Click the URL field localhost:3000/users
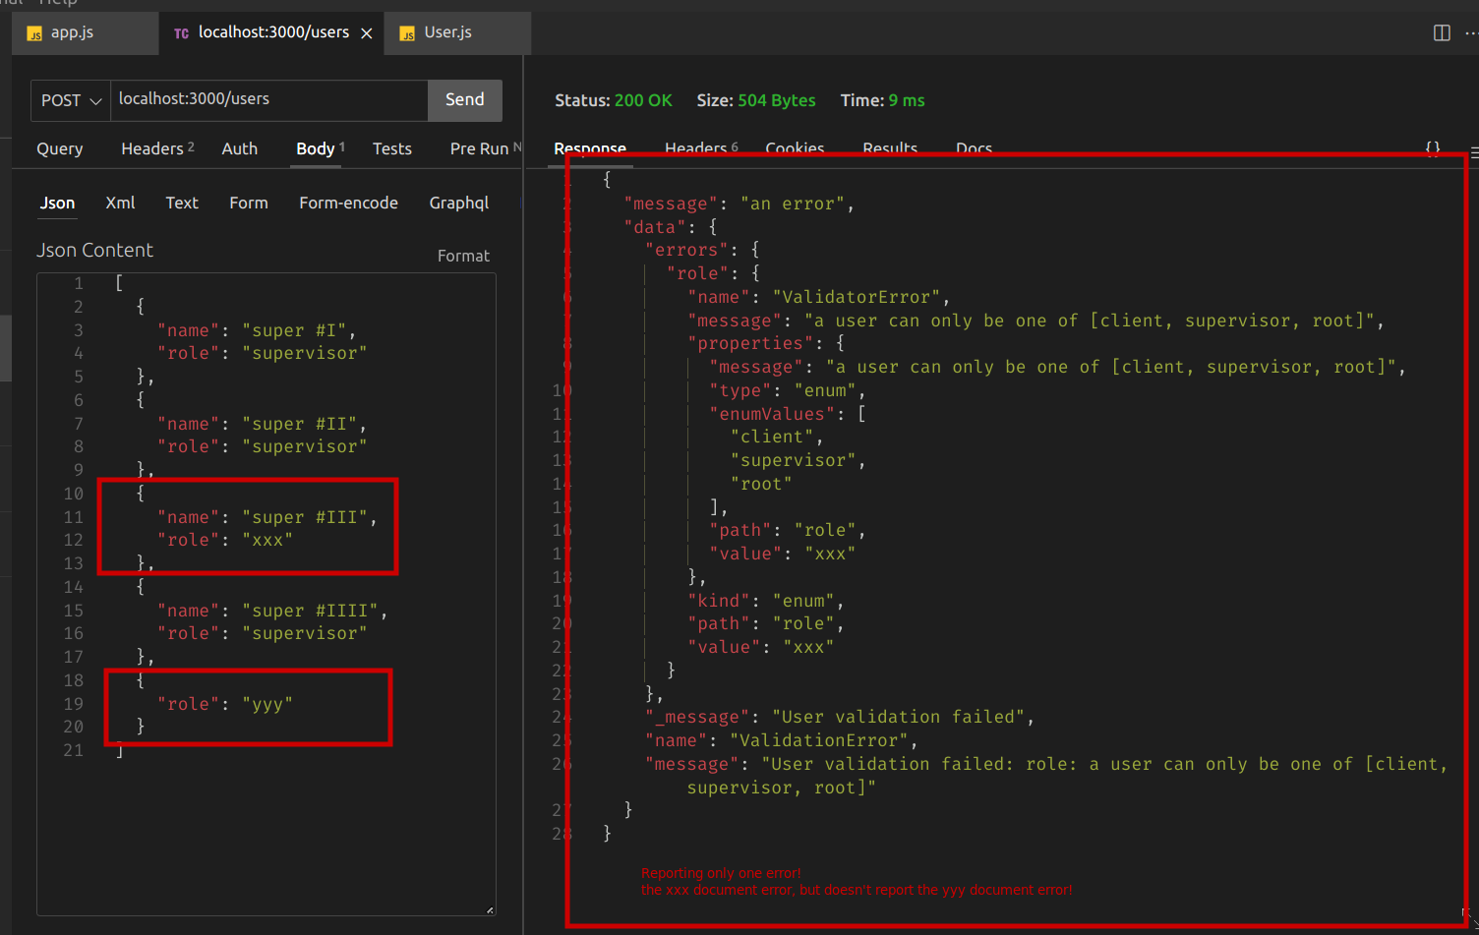The width and height of the screenshot is (1479, 935). [268, 99]
